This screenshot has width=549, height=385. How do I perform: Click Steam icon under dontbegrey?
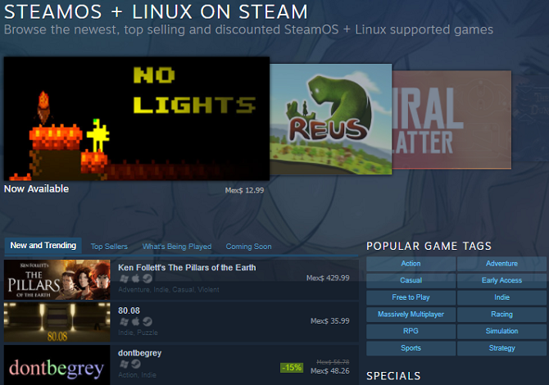(x=136, y=365)
